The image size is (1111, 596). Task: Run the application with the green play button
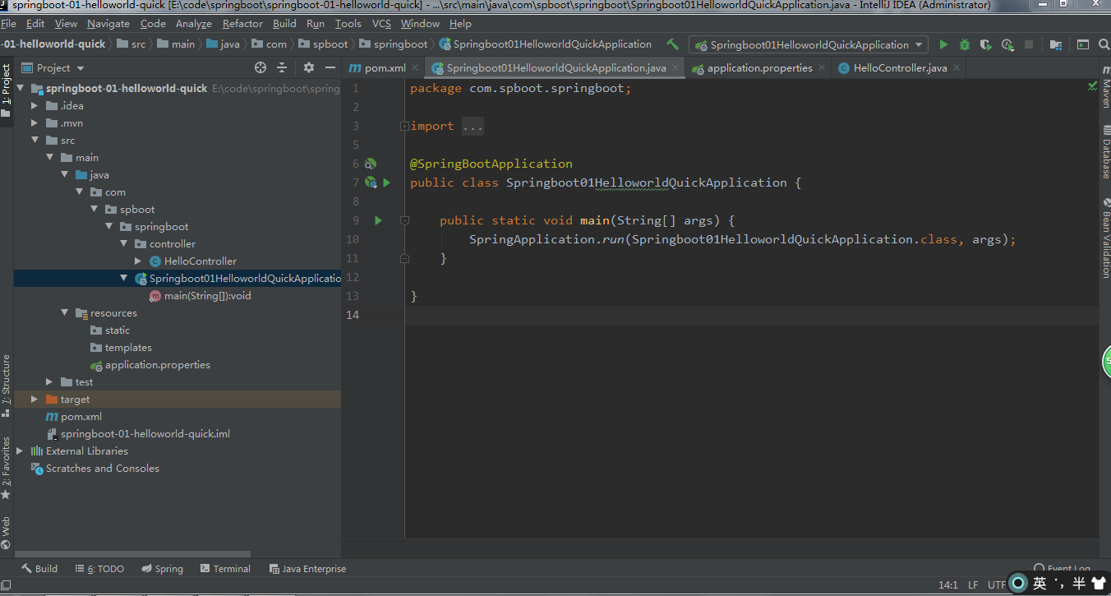[943, 44]
